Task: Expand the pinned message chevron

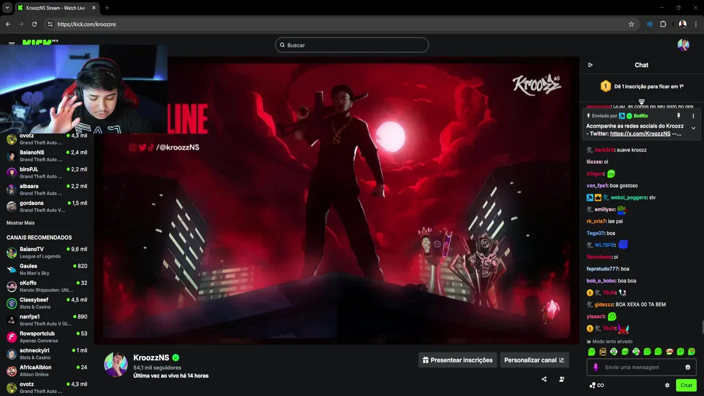Action: click(x=693, y=128)
